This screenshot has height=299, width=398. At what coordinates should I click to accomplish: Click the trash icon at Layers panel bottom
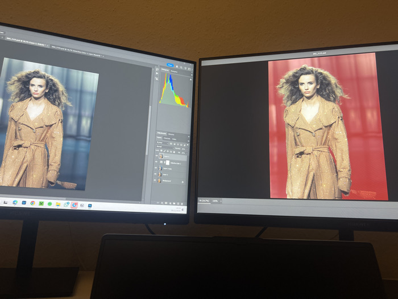click(182, 204)
